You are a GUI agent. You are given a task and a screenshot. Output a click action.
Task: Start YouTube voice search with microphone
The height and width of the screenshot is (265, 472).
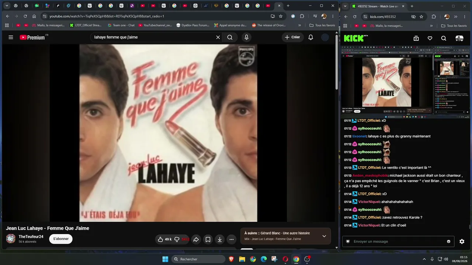246,37
